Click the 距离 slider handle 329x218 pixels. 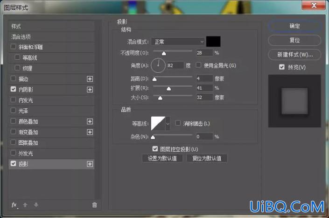click(x=154, y=79)
